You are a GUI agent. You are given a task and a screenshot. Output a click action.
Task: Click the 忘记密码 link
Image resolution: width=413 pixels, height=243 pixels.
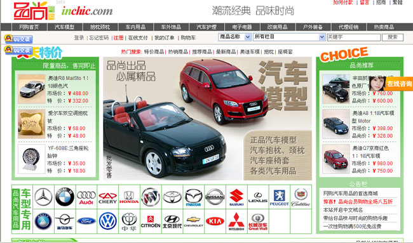tap(98, 38)
